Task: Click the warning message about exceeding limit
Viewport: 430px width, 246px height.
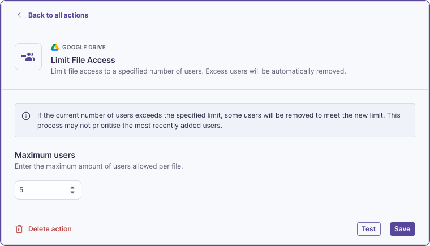Action: tap(218, 120)
